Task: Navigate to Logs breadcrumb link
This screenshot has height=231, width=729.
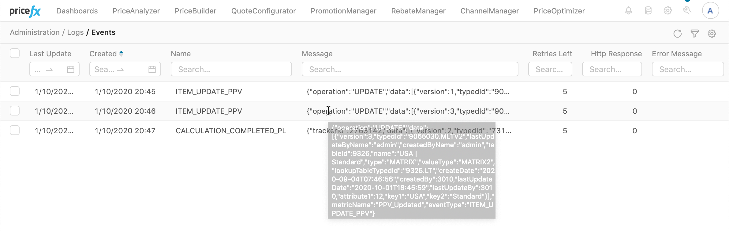Action: click(x=75, y=32)
